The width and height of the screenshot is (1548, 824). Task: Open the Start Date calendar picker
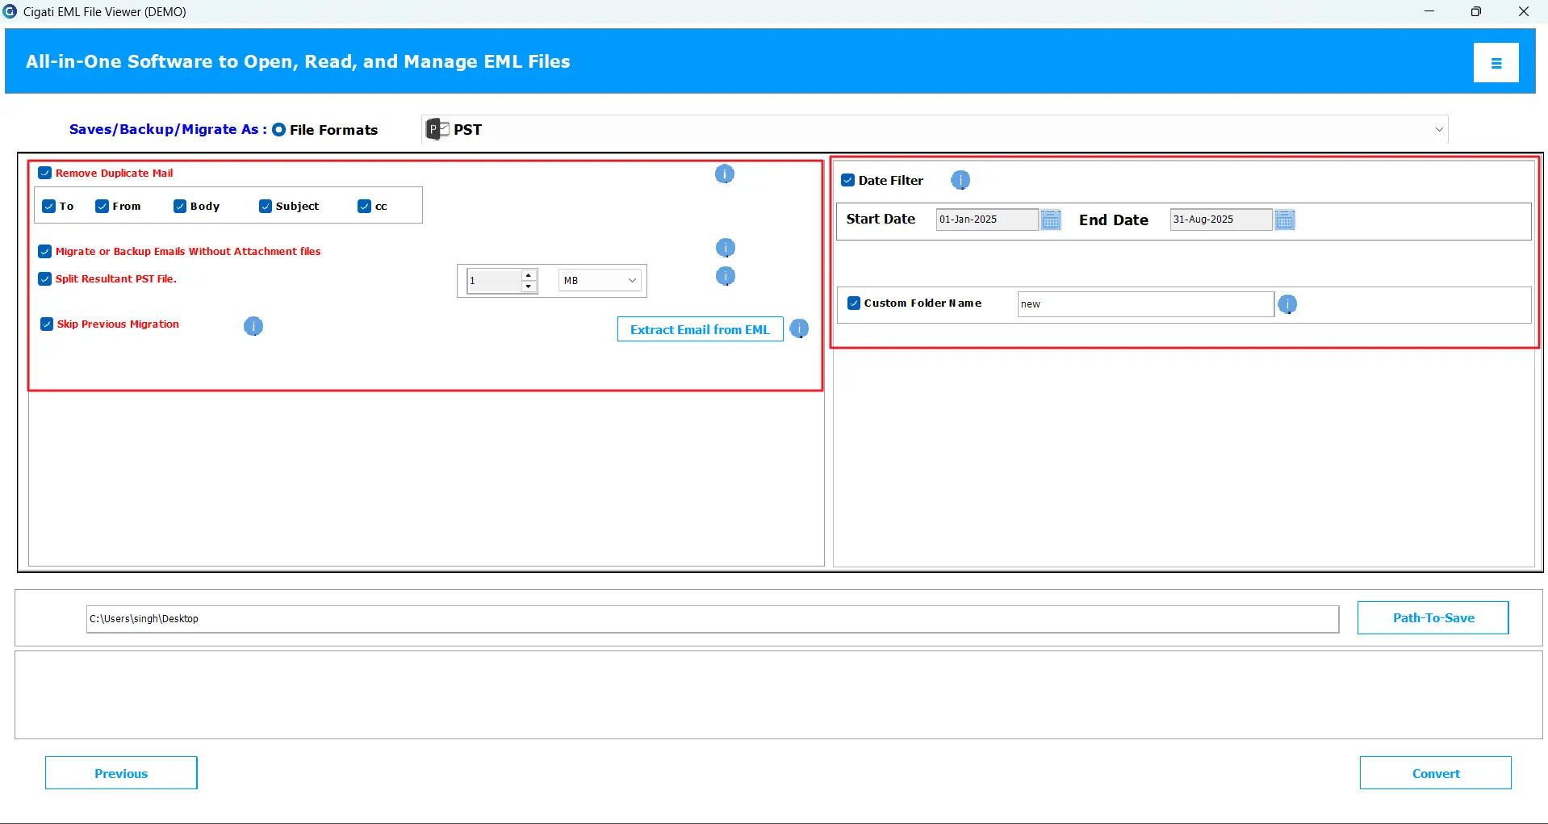[1050, 220]
